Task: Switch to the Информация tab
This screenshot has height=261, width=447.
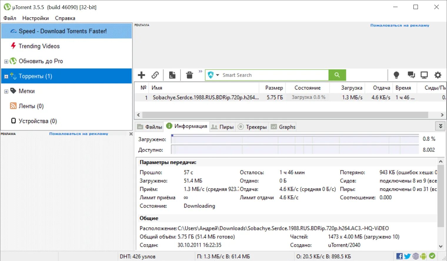Action: coord(187,126)
